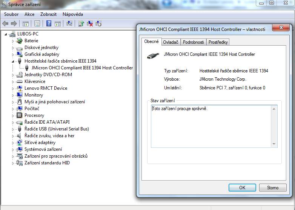Click the update driver software toolbar icon
295x210 pixels.
(81, 23)
